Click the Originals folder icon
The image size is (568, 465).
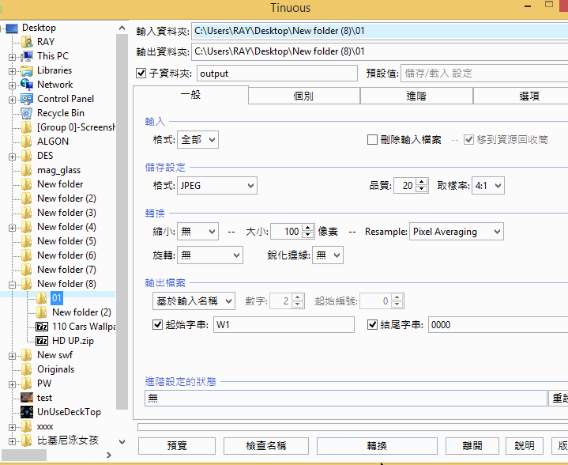[x=26, y=369]
